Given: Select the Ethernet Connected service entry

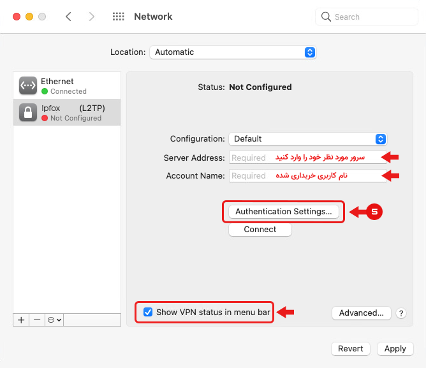Looking at the screenshot, I should (x=67, y=85).
